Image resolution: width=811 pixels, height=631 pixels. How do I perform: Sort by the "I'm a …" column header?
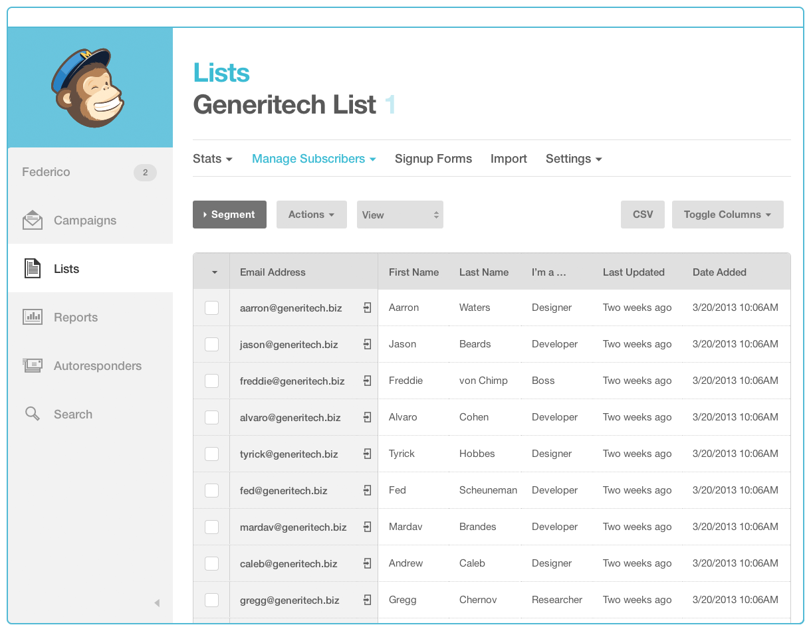click(x=549, y=272)
